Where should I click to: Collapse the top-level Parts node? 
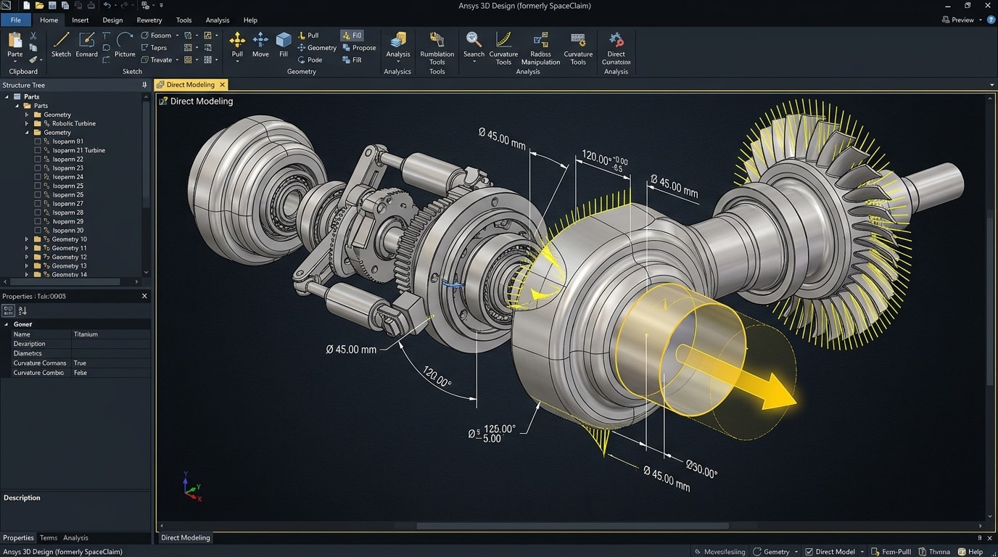[7, 96]
